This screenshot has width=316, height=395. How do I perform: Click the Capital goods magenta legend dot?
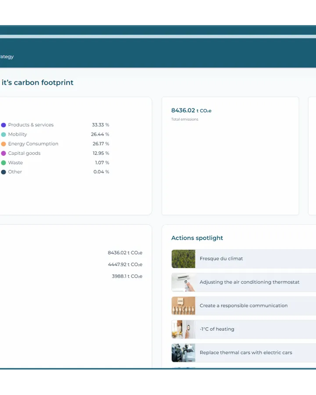coord(4,153)
